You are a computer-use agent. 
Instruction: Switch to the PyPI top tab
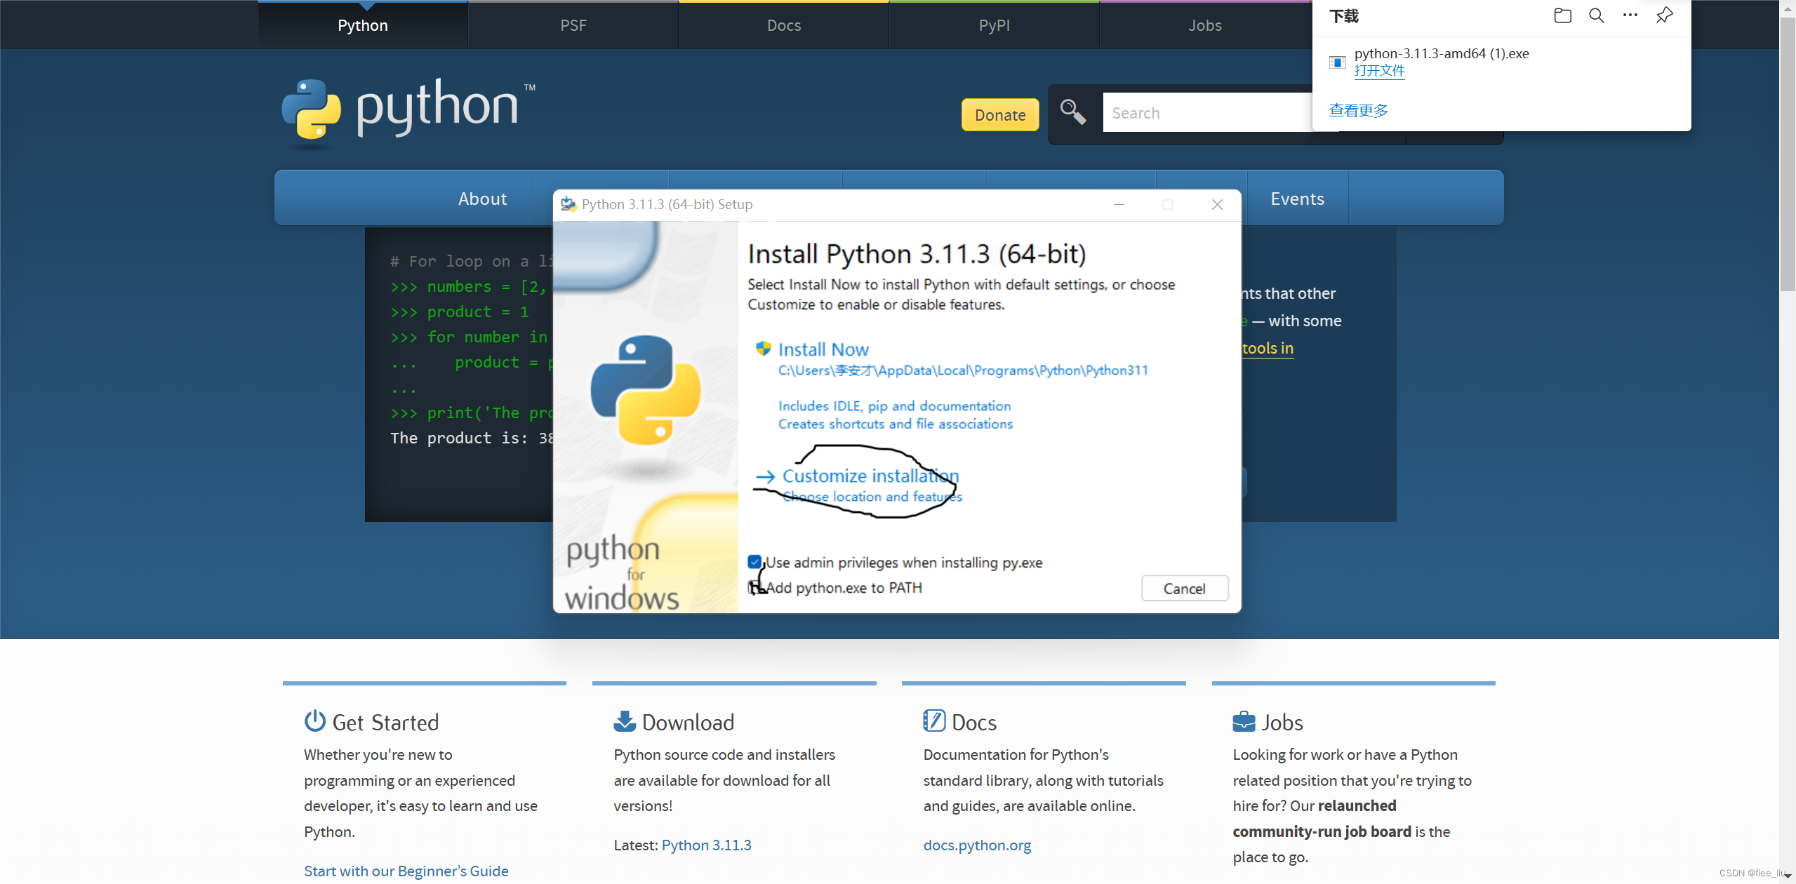click(x=994, y=25)
